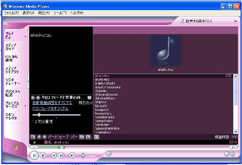242x165 pixels.
Task: Click the playlist scrollbar thumb
Action: pyautogui.click(x=236, y=92)
